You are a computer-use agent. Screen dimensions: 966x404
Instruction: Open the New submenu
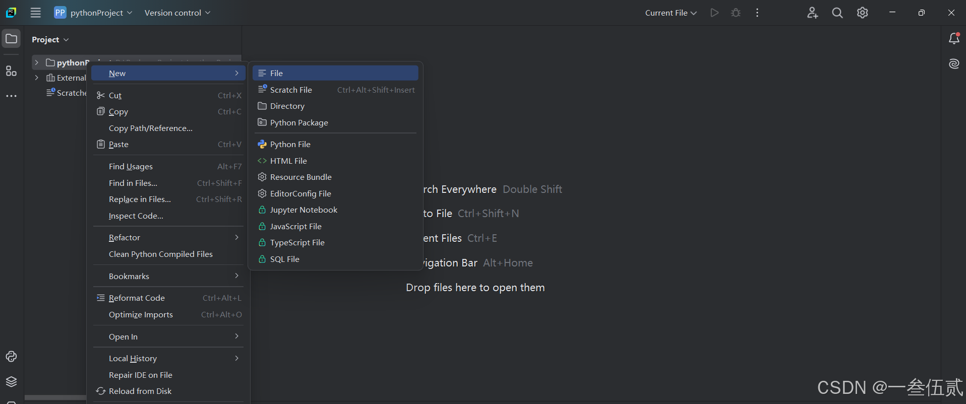click(168, 73)
